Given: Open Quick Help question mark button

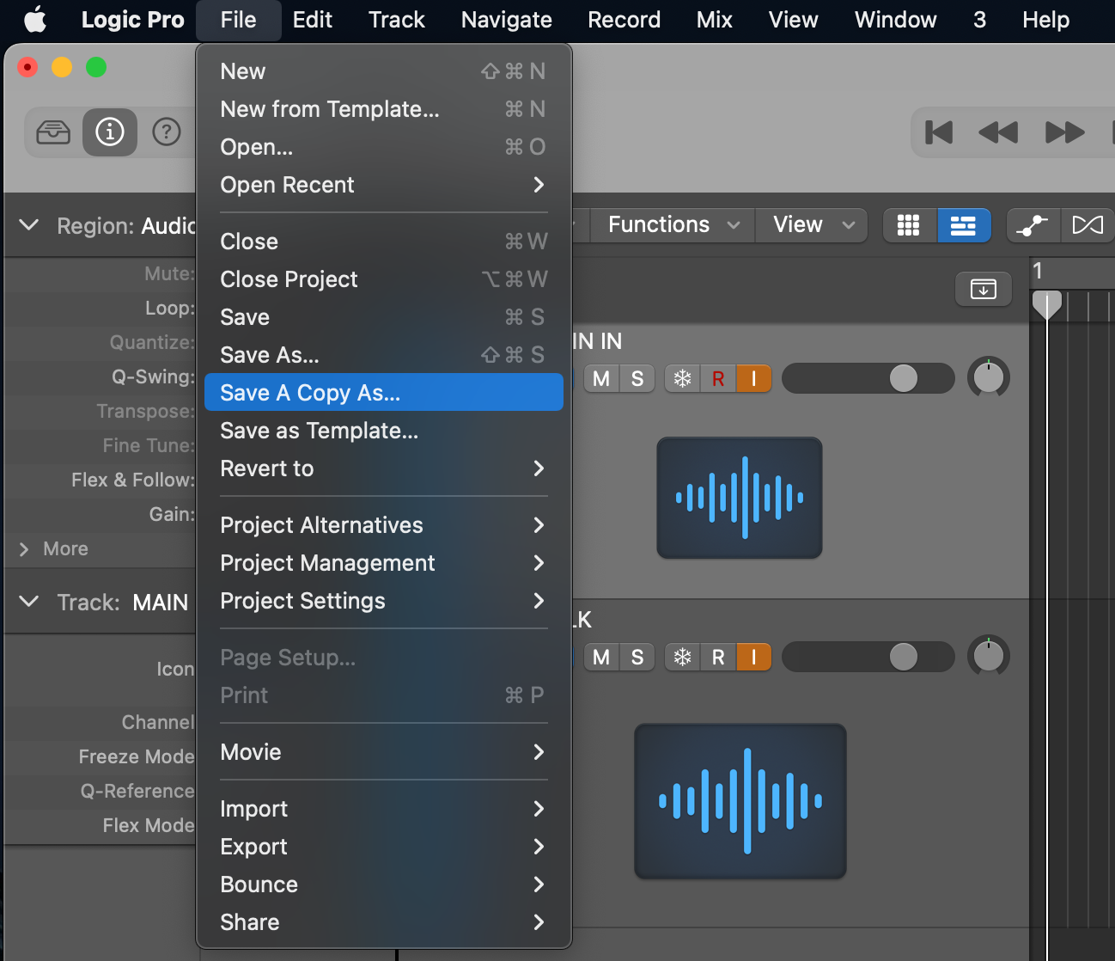Looking at the screenshot, I should click(x=167, y=132).
